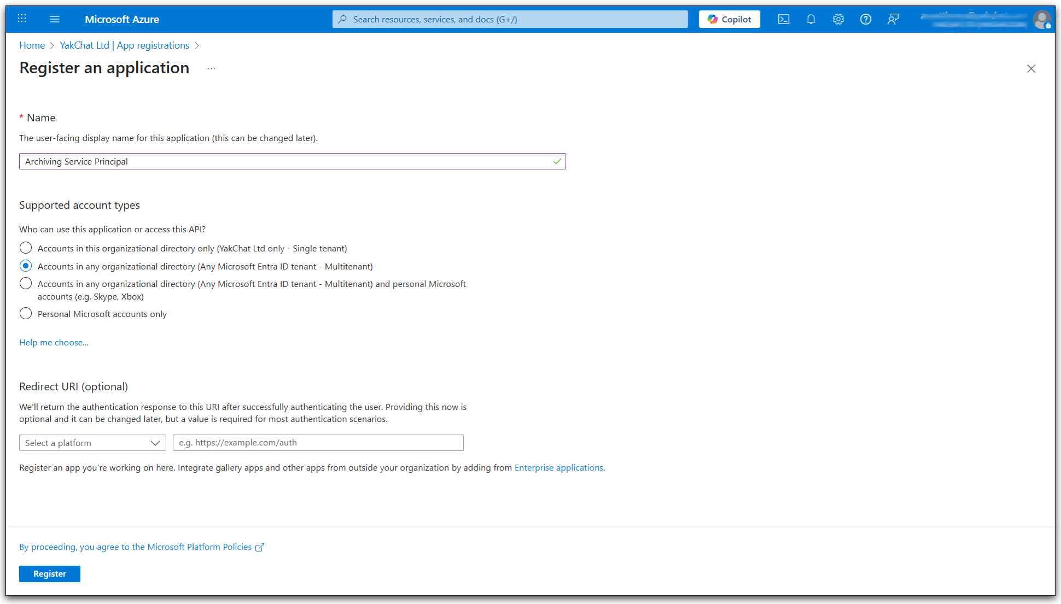Open the notifications bell
This screenshot has width=1061, height=604.
pyautogui.click(x=811, y=19)
